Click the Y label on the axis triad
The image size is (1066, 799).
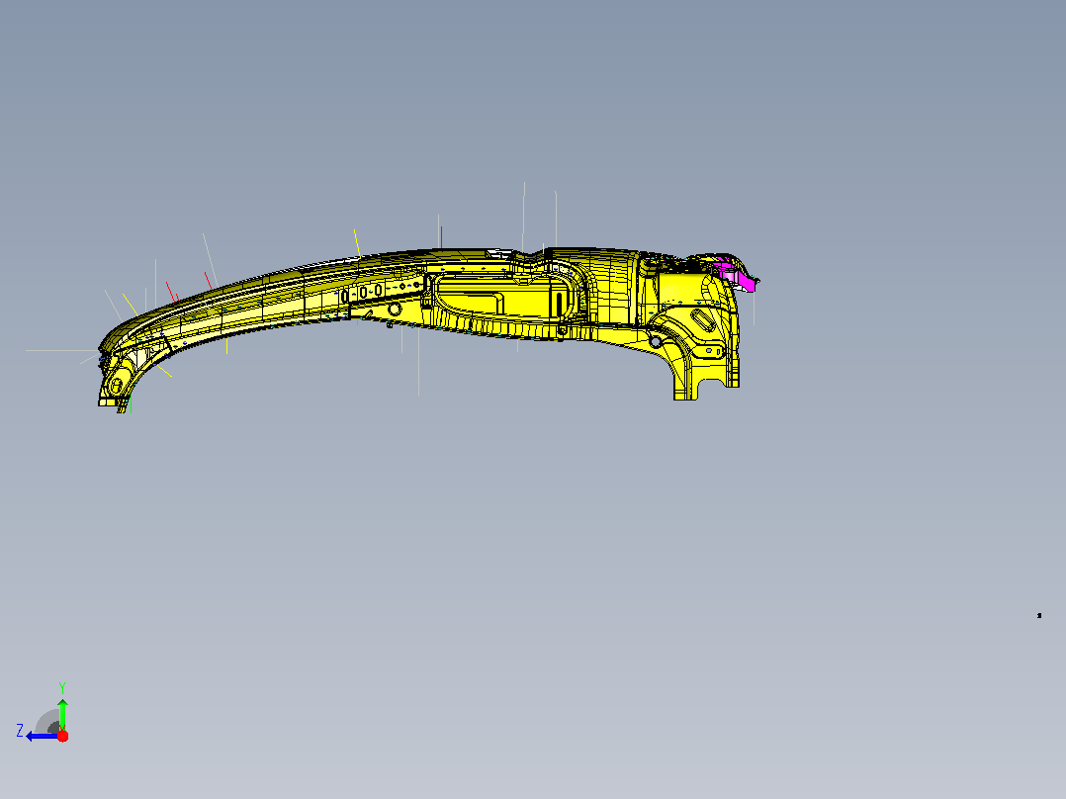point(62,687)
